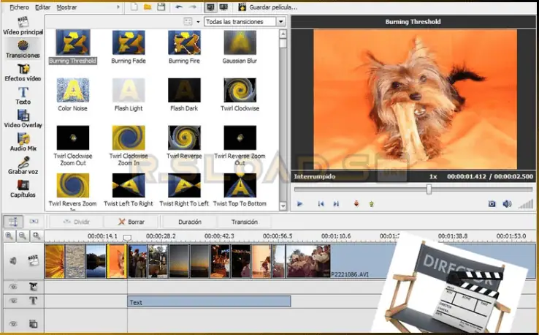Expand the Todas las transiciones dropdown
539x335 pixels.
tap(281, 22)
